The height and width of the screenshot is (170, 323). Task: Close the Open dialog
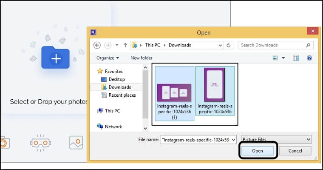[313, 31]
